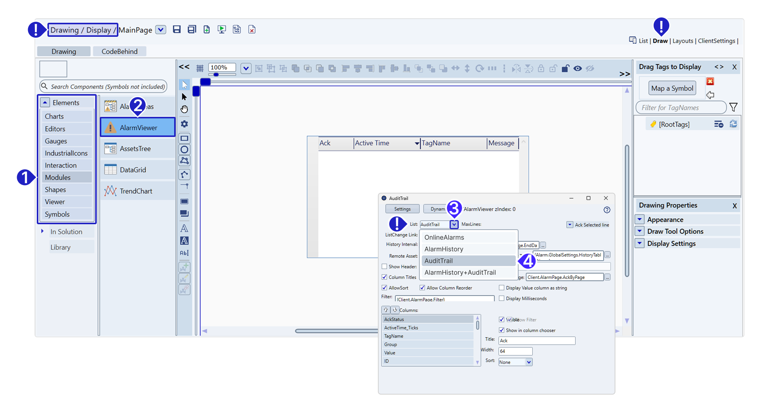This screenshot has width=774, height=409.
Task: Click the new page icon with the plus
Action: (206, 30)
